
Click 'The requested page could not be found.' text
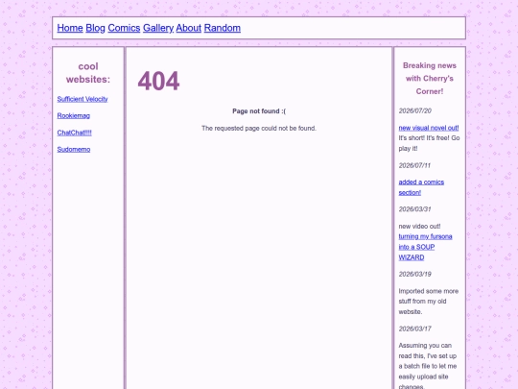pyautogui.click(x=259, y=129)
